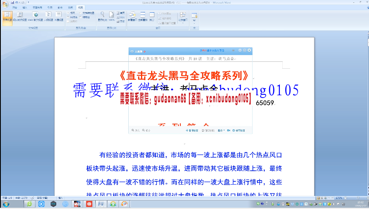Screen dimensions: 369x209
Task: Open Zoom dialog with magnifier icon
Action: click(x=102, y=17)
